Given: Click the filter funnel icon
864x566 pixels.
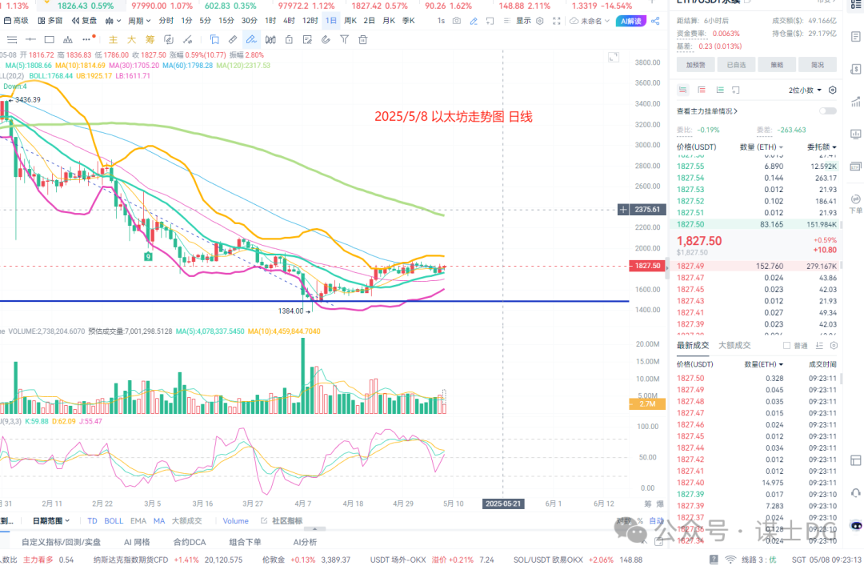Looking at the screenshot, I should 344,40.
